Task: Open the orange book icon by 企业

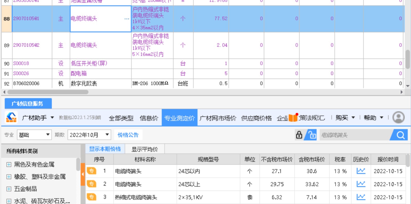Action: (293, 118)
